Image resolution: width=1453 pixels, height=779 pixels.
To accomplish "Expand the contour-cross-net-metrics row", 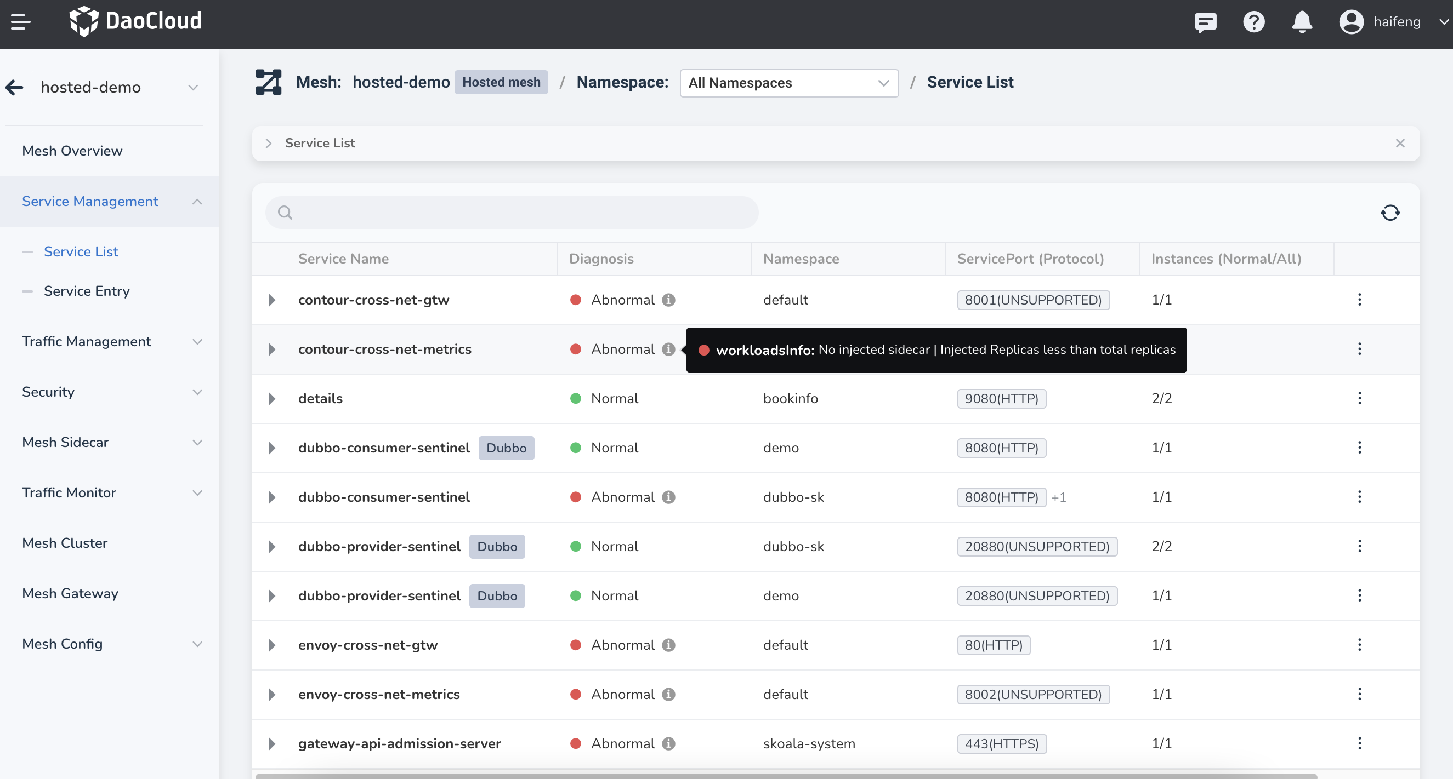I will pos(272,350).
